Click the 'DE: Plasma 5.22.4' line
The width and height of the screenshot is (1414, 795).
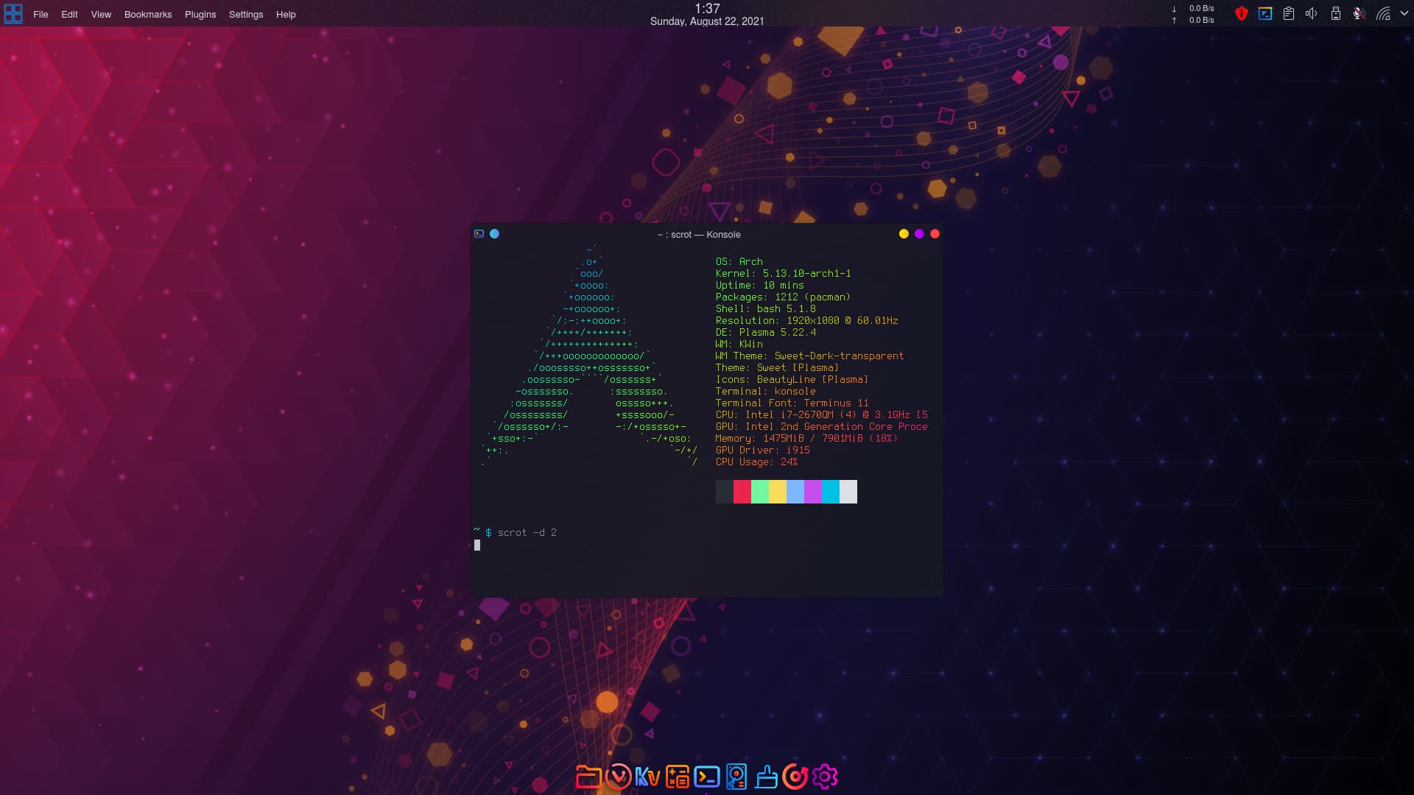[766, 332]
